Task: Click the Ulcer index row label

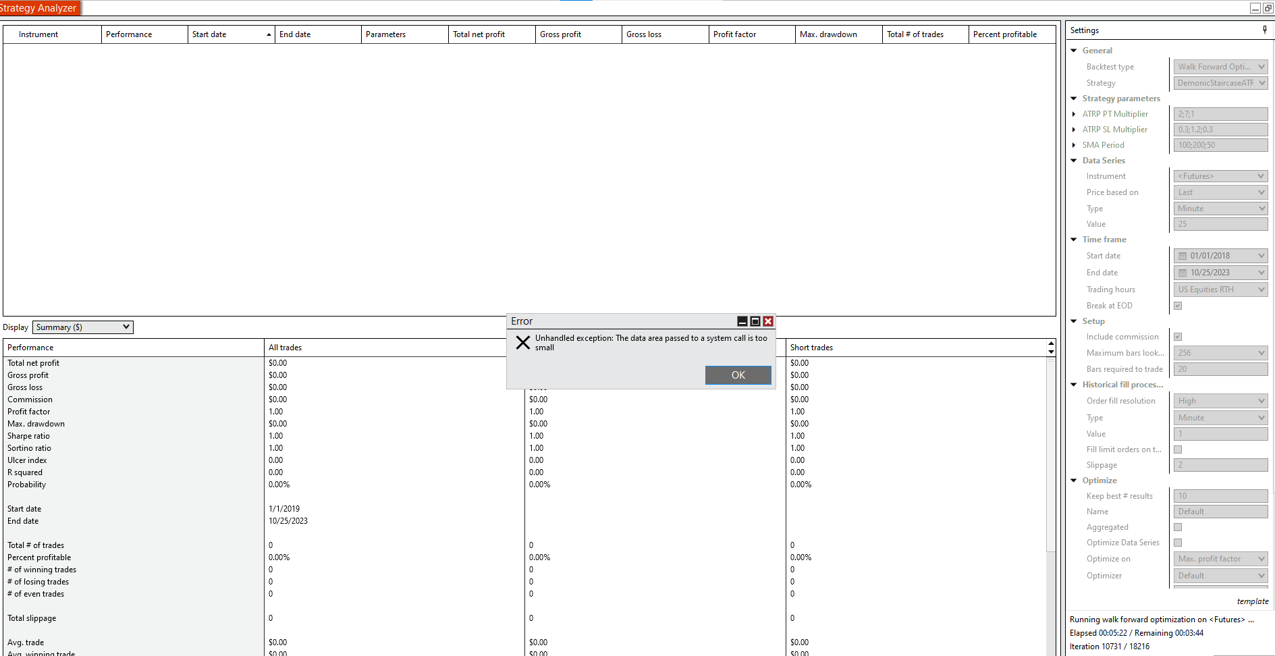Action: (27, 460)
